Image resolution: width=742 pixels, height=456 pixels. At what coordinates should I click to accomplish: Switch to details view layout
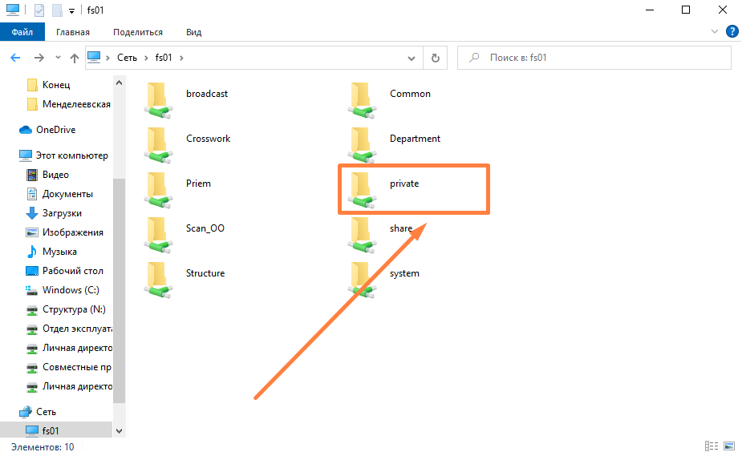tap(711, 446)
